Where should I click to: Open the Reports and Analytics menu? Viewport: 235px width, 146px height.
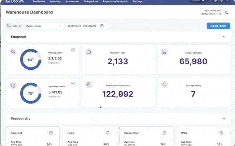pos(115,1)
